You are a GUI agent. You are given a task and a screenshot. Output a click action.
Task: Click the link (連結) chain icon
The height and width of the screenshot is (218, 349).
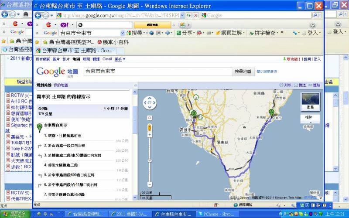click(314, 85)
